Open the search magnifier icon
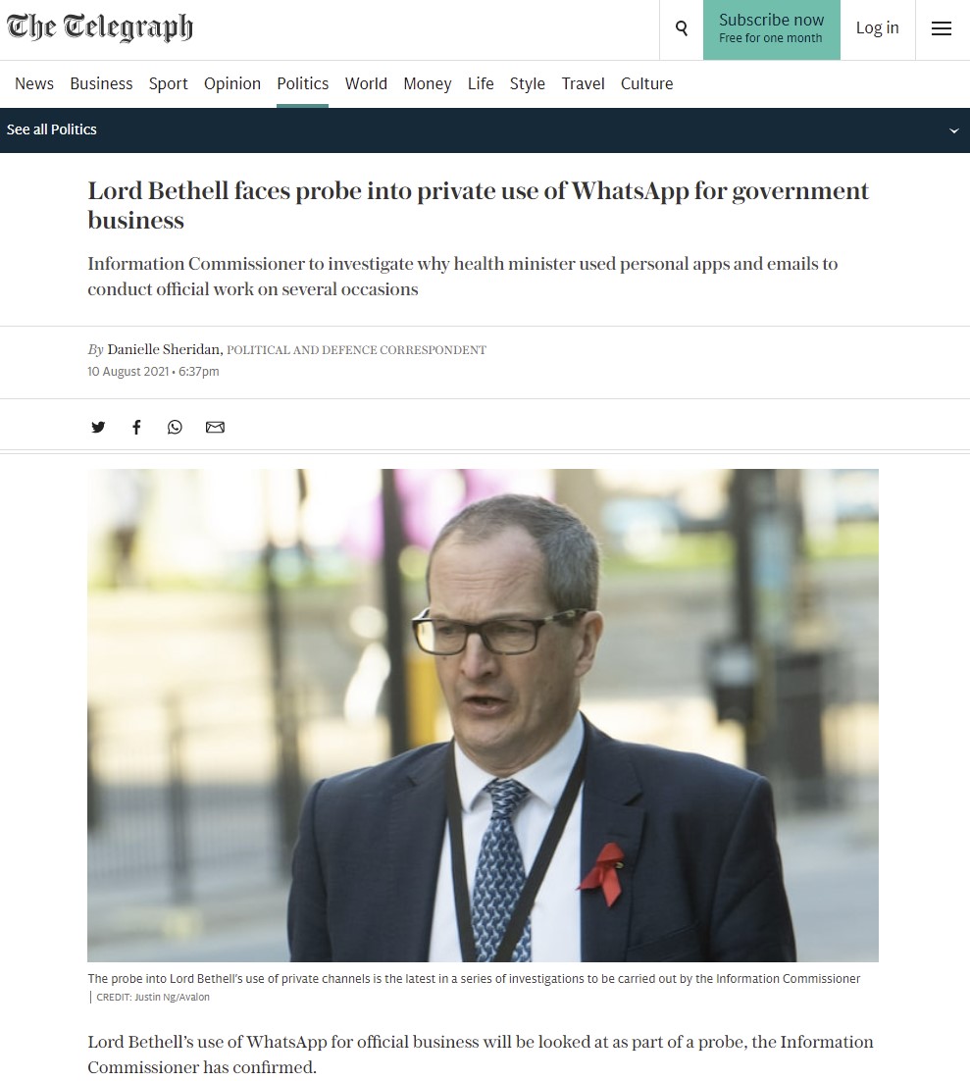 coord(681,28)
